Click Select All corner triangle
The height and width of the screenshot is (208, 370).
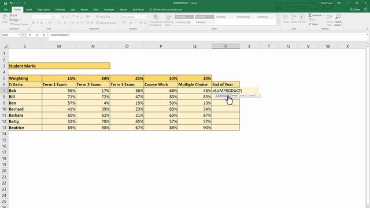pyautogui.click(x=5, y=46)
